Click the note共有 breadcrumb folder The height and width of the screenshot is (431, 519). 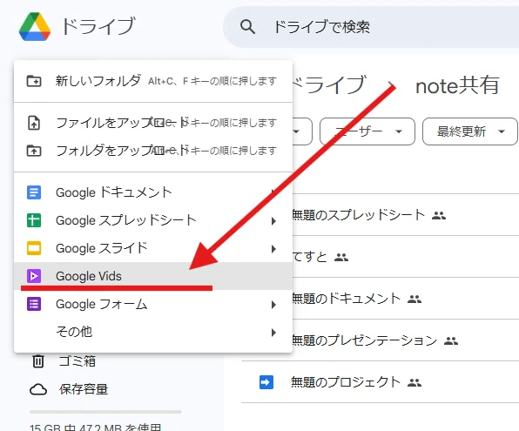[x=457, y=85]
